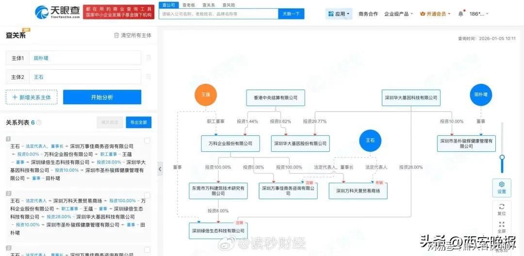Collapse the left relationship panel
This screenshot has height=256, width=524.
pyautogui.click(x=160, y=169)
